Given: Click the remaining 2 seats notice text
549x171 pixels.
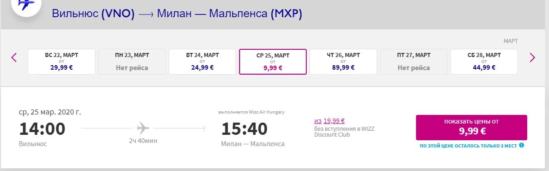Looking at the screenshot, I should (469, 146).
